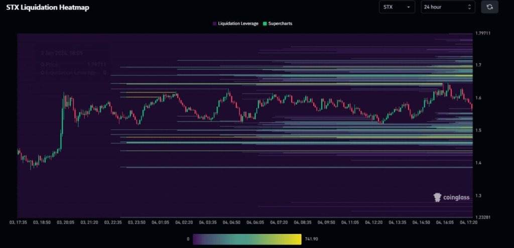Click the 03, 22:35 time axis label

click(113, 222)
